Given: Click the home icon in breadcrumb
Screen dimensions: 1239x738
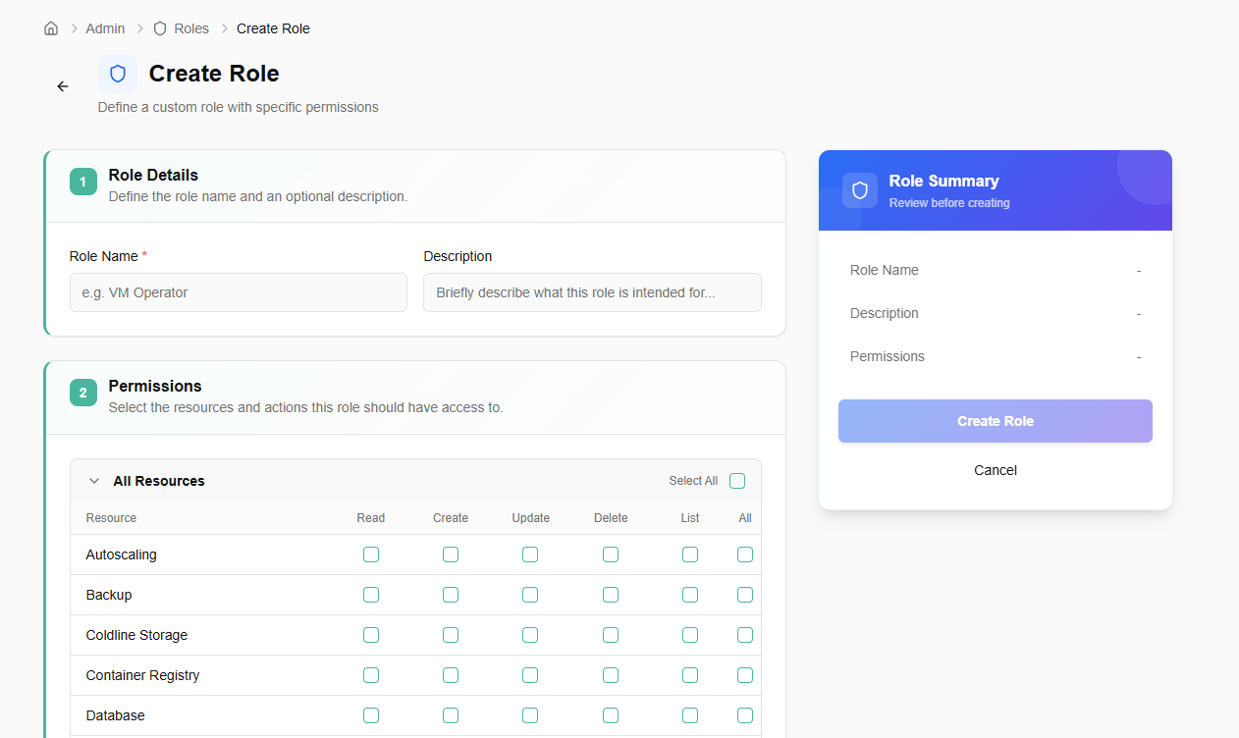Looking at the screenshot, I should [51, 28].
